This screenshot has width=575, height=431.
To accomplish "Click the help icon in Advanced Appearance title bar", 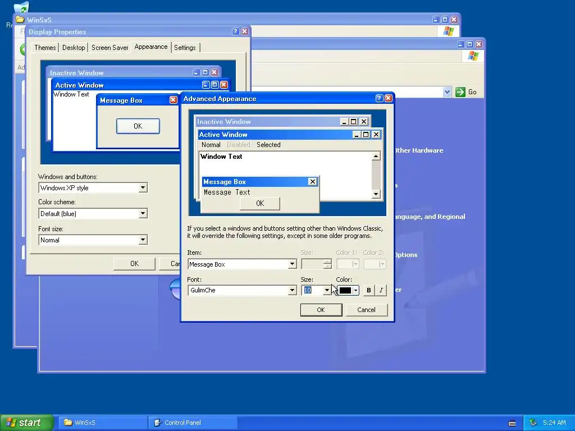I will (x=379, y=98).
